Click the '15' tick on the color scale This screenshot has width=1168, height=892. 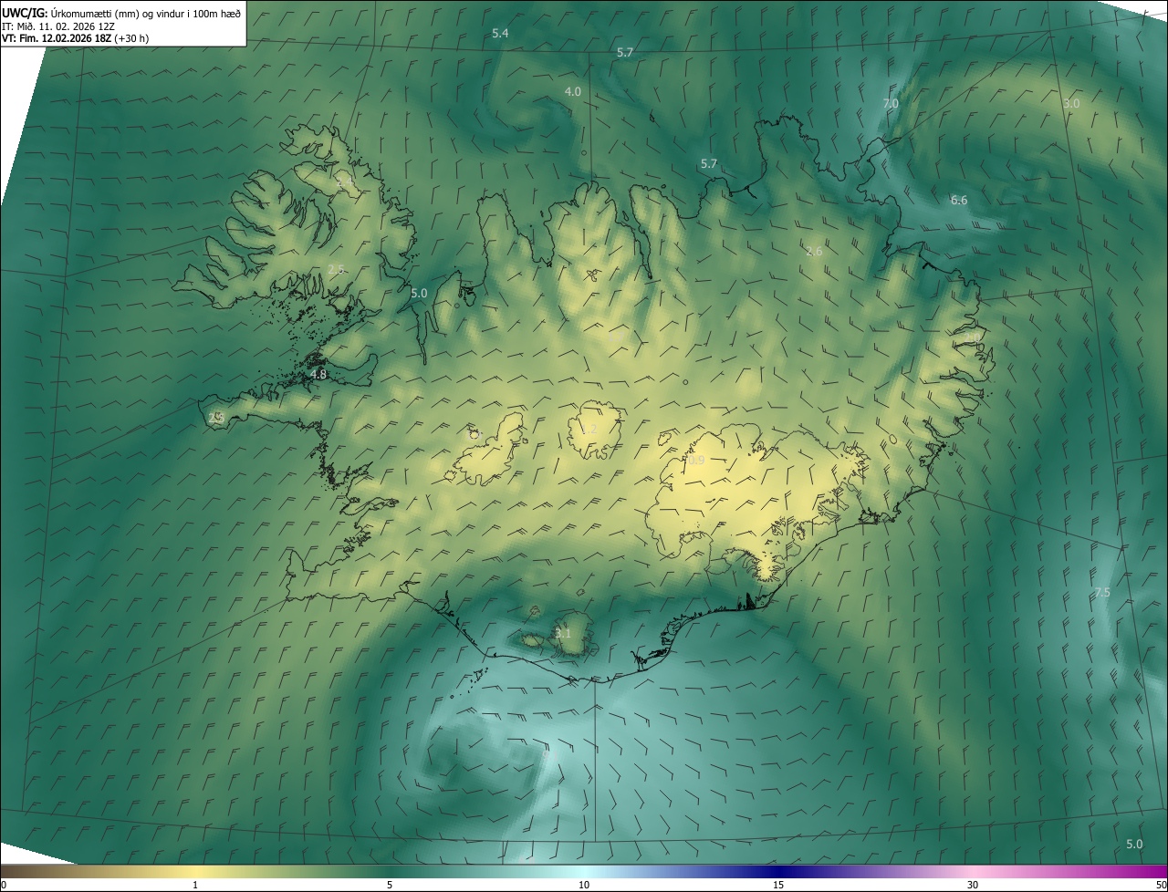[778, 885]
